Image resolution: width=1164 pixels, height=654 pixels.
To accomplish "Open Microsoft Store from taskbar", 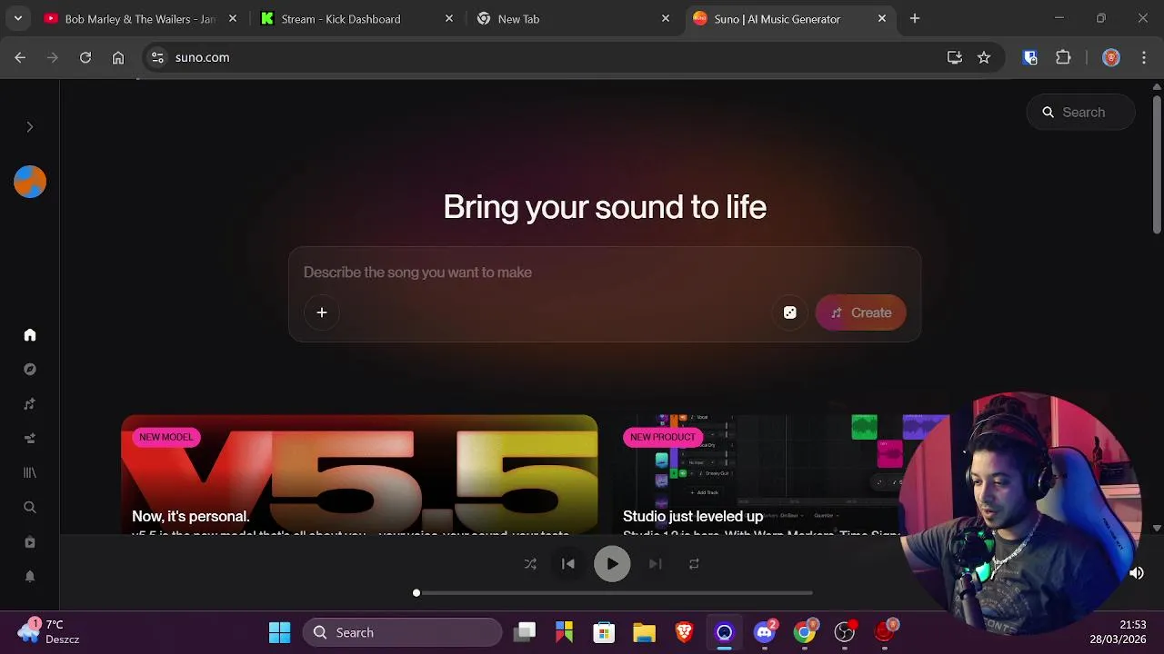I will [604, 632].
